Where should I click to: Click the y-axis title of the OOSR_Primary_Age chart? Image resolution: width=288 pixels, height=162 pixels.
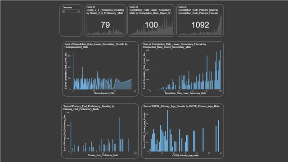(x=144, y=130)
